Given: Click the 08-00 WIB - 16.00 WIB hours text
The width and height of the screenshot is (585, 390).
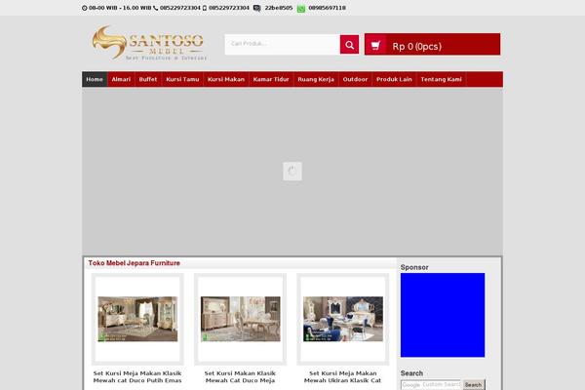Looking at the screenshot, I should [120, 8].
